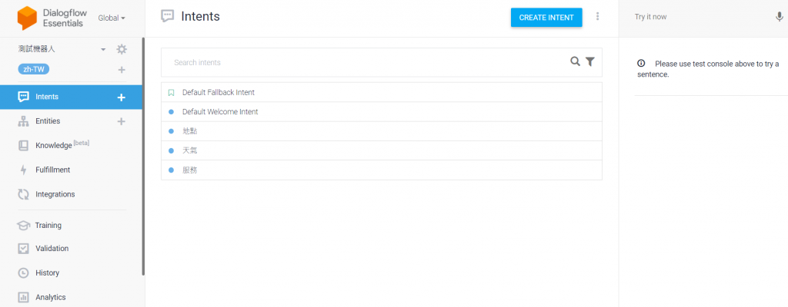Click the Validation checkmark icon
This screenshot has height=307, width=788.
[23, 249]
